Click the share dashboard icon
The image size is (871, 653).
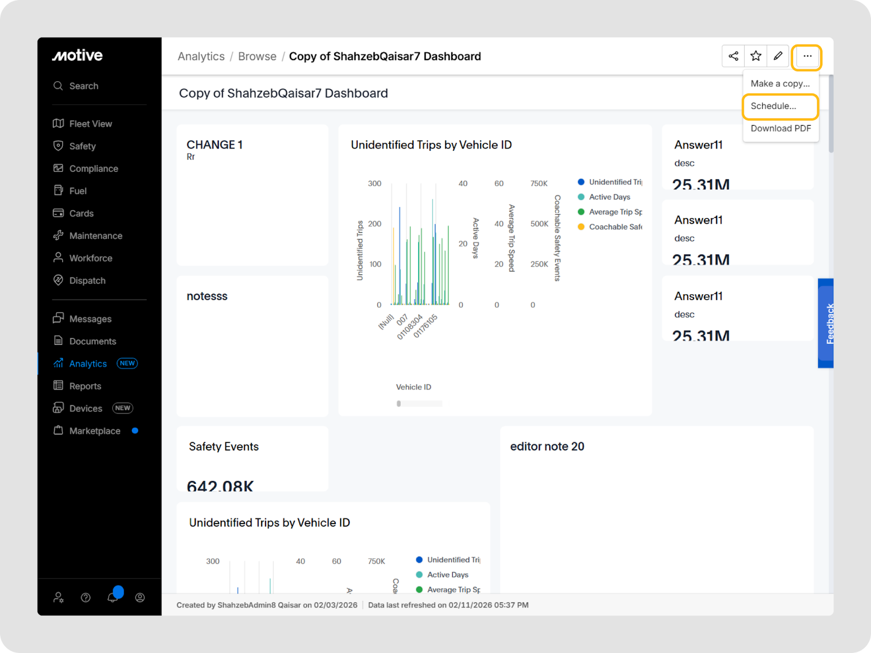point(733,56)
